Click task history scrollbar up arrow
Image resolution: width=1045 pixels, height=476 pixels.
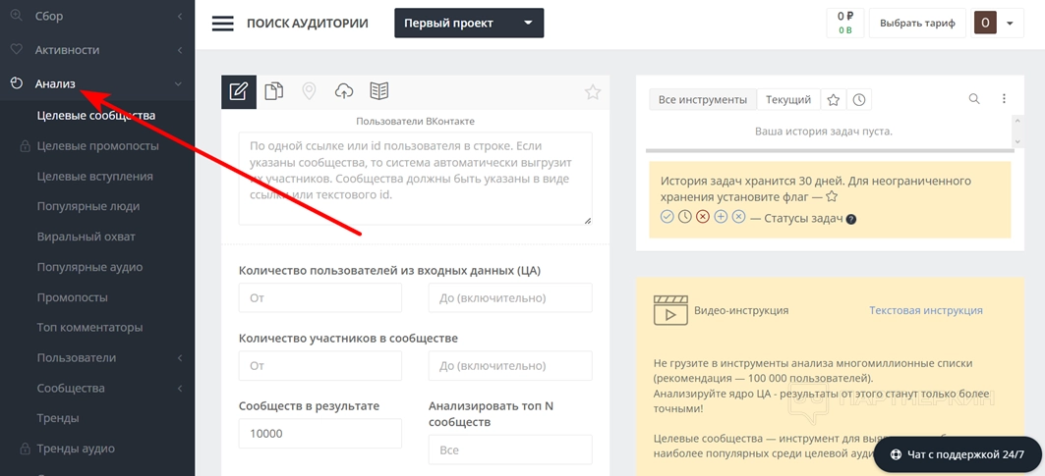[1017, 121]
